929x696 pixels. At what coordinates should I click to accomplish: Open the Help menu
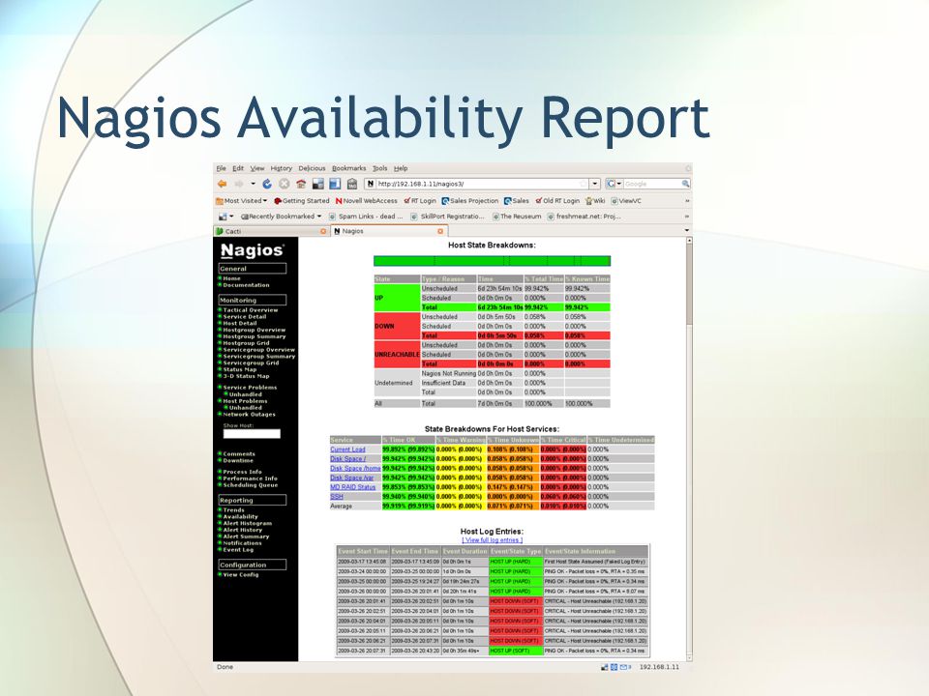coord(401,168)
